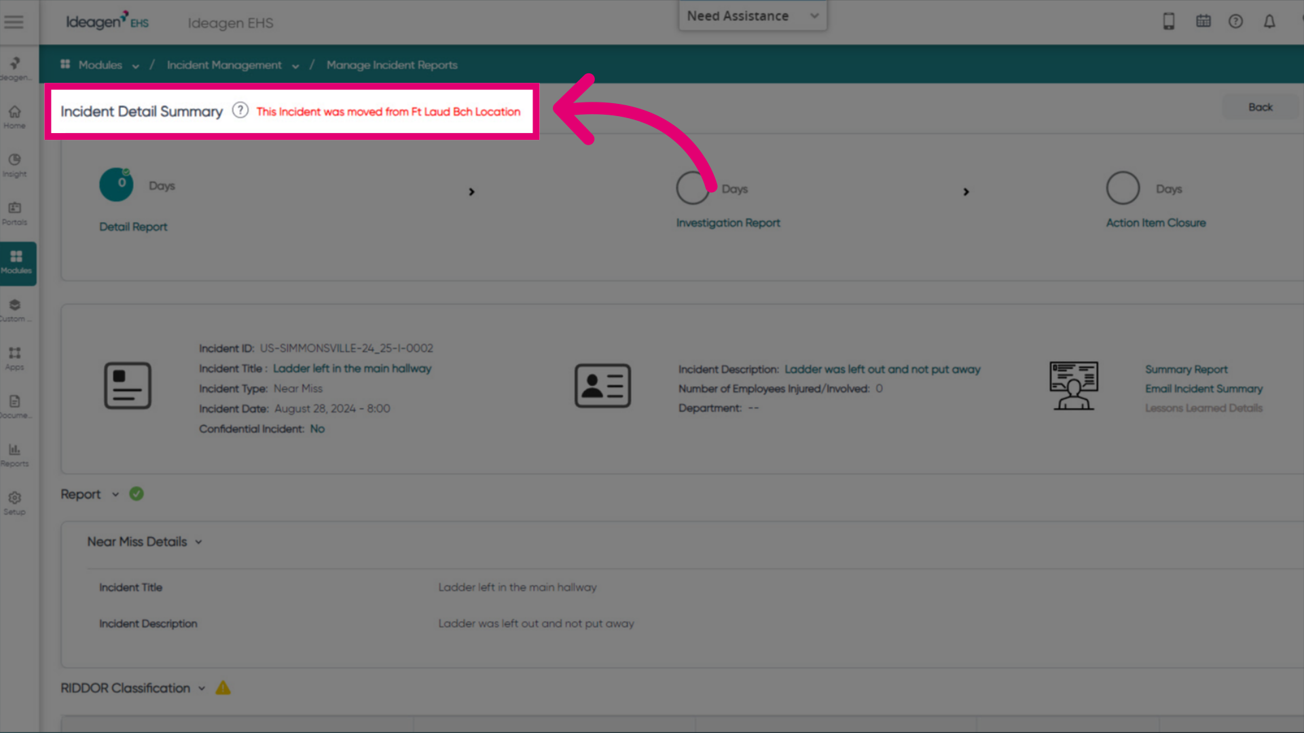Click the Ideagen EHS logo
The image size is (1304, 733).
(107, 21)
